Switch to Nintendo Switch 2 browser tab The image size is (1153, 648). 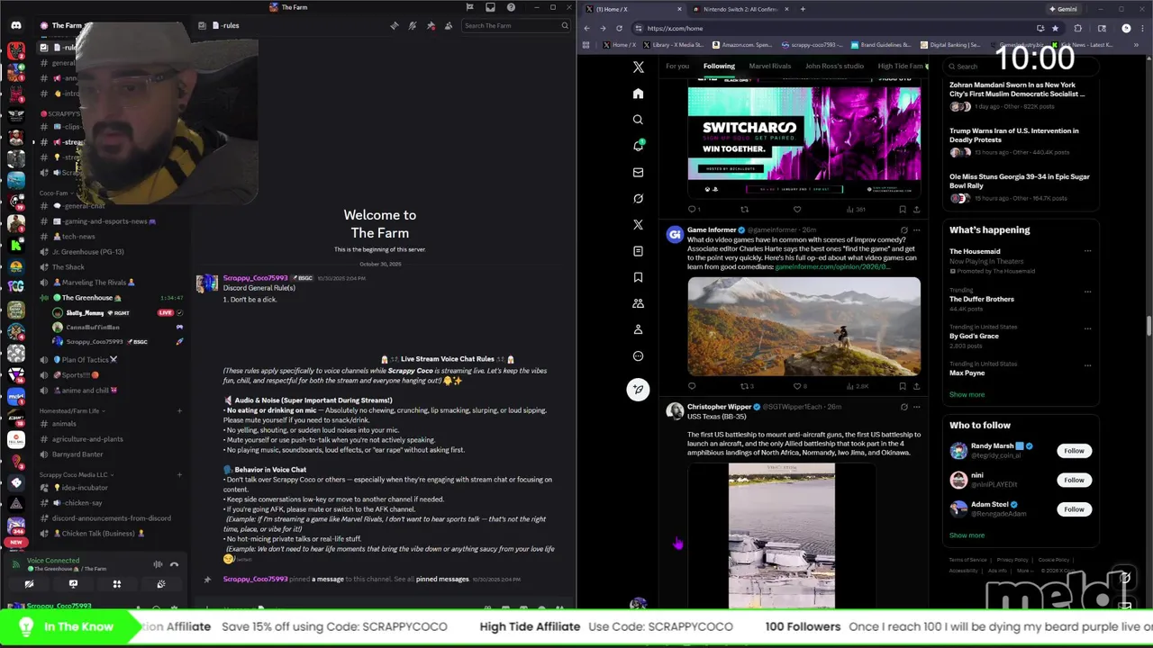click(741, 9)
